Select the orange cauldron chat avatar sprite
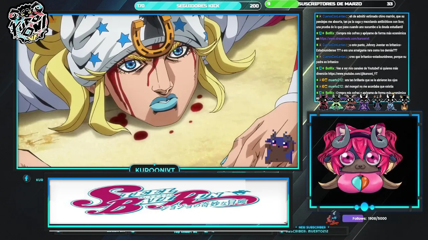428x240 pixels. click(404, 103)
